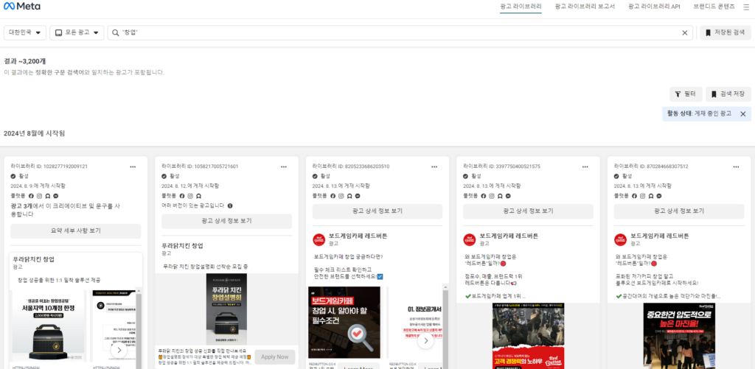
Task: View ad details for ad ID 870284668307512
Action: tap(679, 211)
